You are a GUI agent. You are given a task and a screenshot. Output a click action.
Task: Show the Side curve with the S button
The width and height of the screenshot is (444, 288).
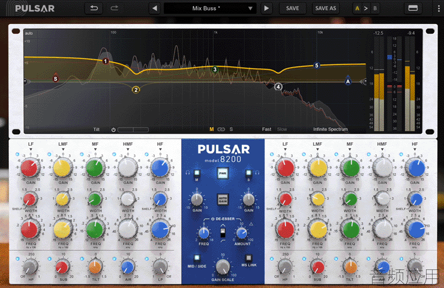pos(231,129)
